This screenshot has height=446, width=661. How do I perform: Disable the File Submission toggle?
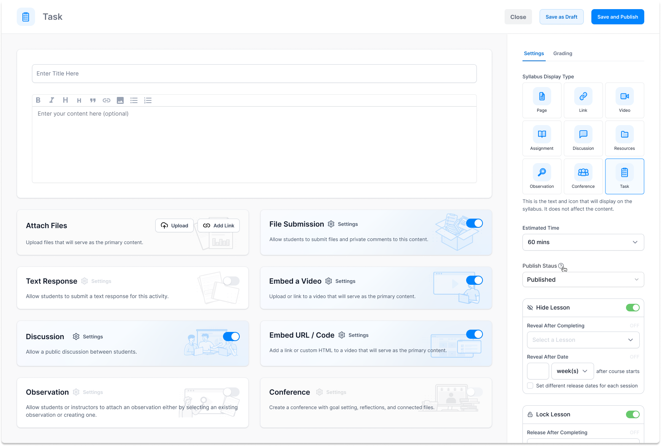(x=475, y=224)
